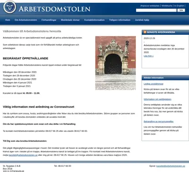Click Till Dig som ska besöka Arbetsdomstolen heading

pos(25,141)
